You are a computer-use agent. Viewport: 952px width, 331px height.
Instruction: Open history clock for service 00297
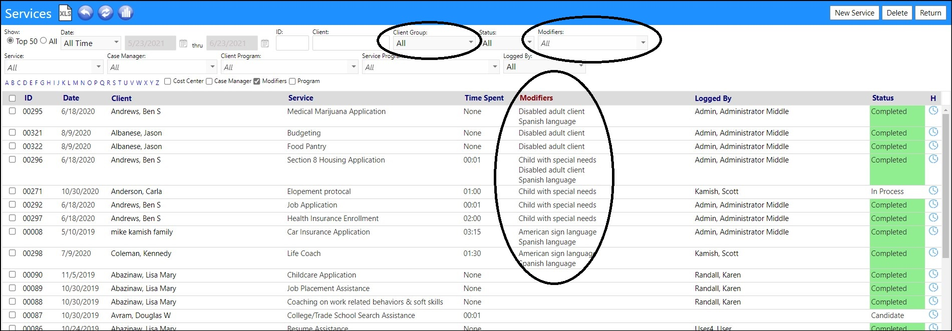[933, 218]
